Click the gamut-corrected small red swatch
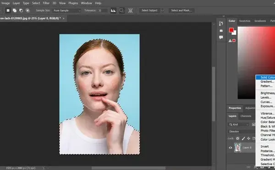This screenshot has height=170, width=275. (x=234, y=41)
